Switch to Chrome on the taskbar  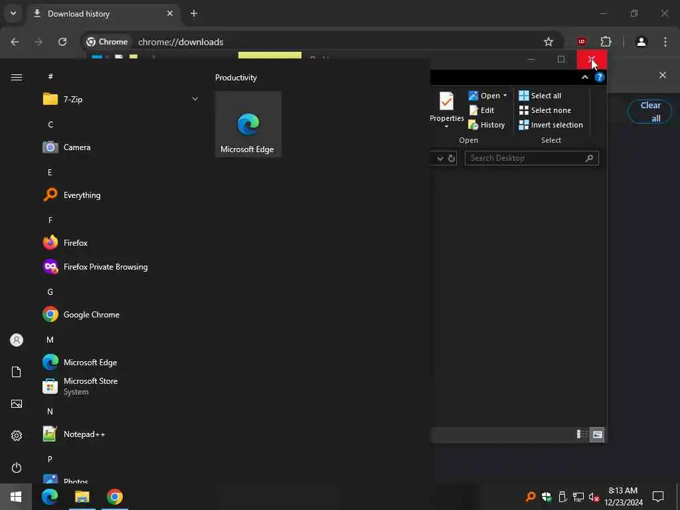tap(114, 497)
